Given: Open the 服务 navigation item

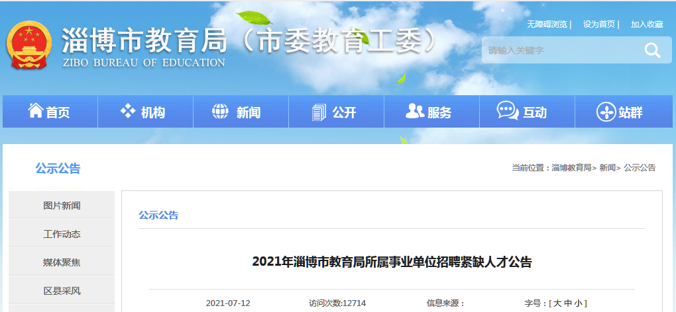Looking at the screenshot, I should 431,111.
